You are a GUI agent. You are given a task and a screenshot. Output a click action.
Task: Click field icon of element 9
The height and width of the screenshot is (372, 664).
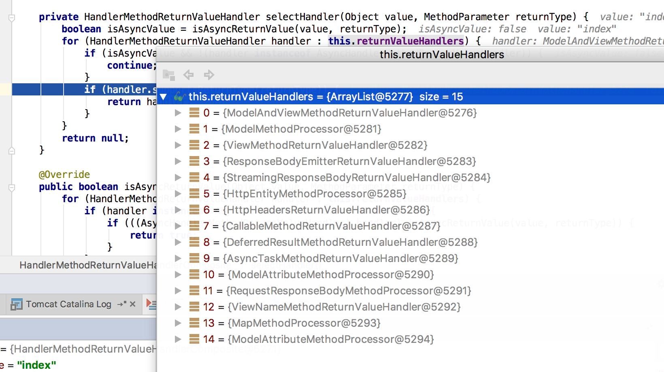pyautogui.click(x=194, y=258)
